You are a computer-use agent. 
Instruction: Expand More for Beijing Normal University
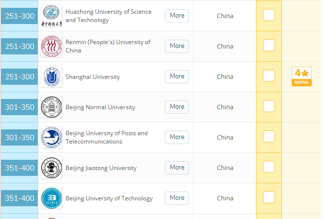(x=177, y=107)
